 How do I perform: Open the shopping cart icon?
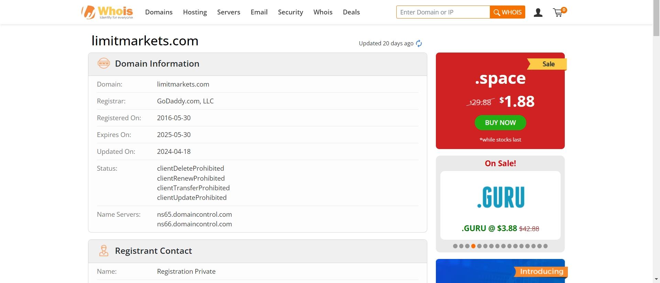point(559,12)
